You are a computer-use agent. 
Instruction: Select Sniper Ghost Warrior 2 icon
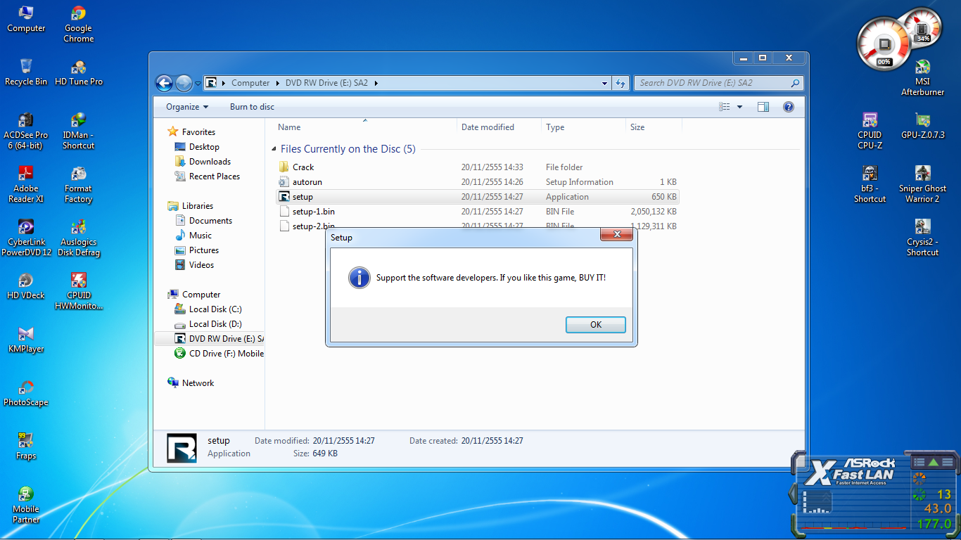coord(923,184)
